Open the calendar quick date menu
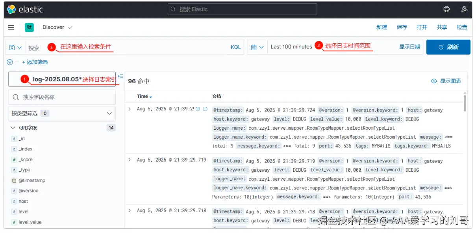 click(x=257, y=47)
